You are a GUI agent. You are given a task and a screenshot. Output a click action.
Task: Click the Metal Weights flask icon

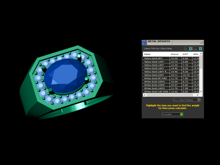144,42
